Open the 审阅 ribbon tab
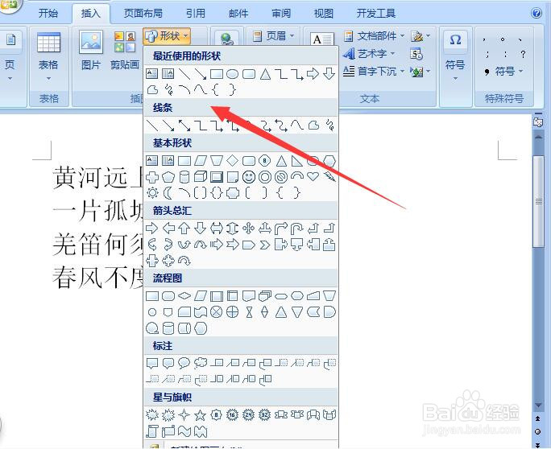Viewport: 551px width, 449px height. point(281,14)
